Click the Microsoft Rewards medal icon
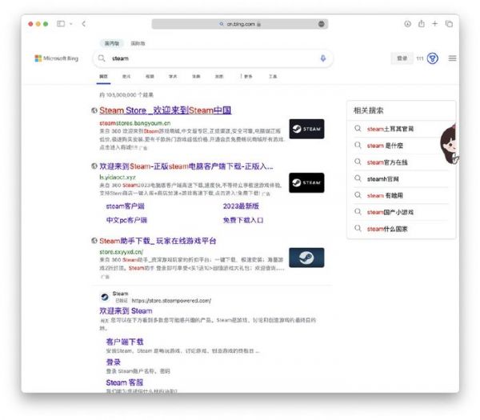This screenshot has height=420, width=480. (433, 58)
